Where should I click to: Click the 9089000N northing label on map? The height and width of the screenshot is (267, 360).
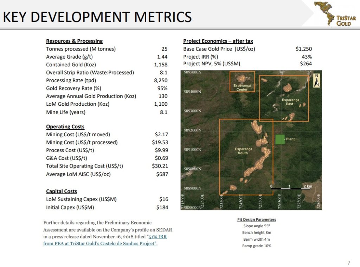(192, 188)
